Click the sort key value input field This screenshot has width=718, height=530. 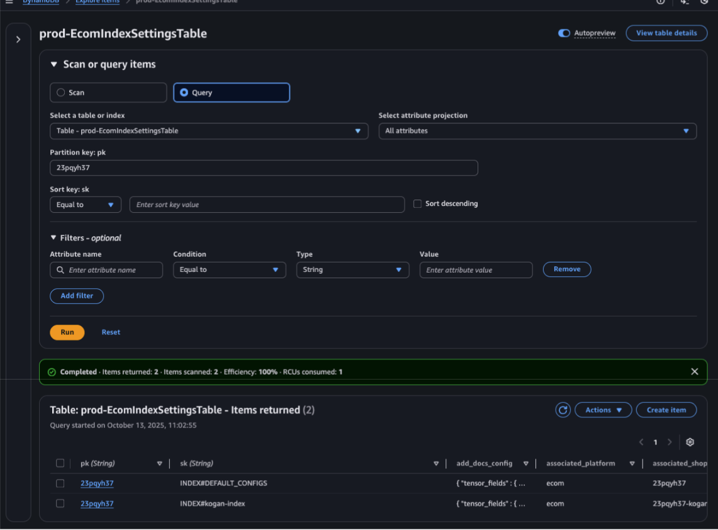pyautogui.click(x=267, y=205)
